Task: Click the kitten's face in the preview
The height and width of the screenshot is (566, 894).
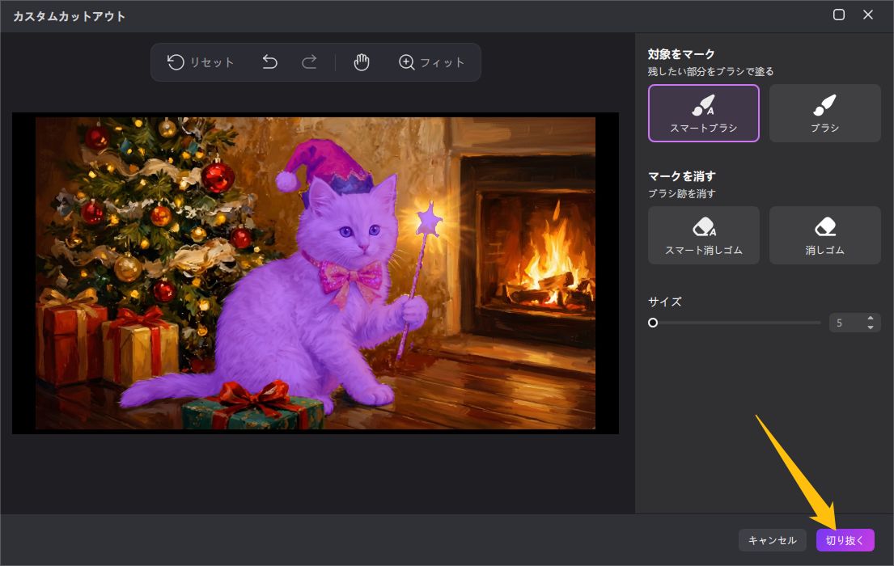Action: pyautogui.click(x=356, y=229)
